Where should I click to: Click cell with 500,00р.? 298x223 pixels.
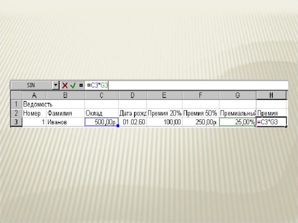(x=102, y=122)
